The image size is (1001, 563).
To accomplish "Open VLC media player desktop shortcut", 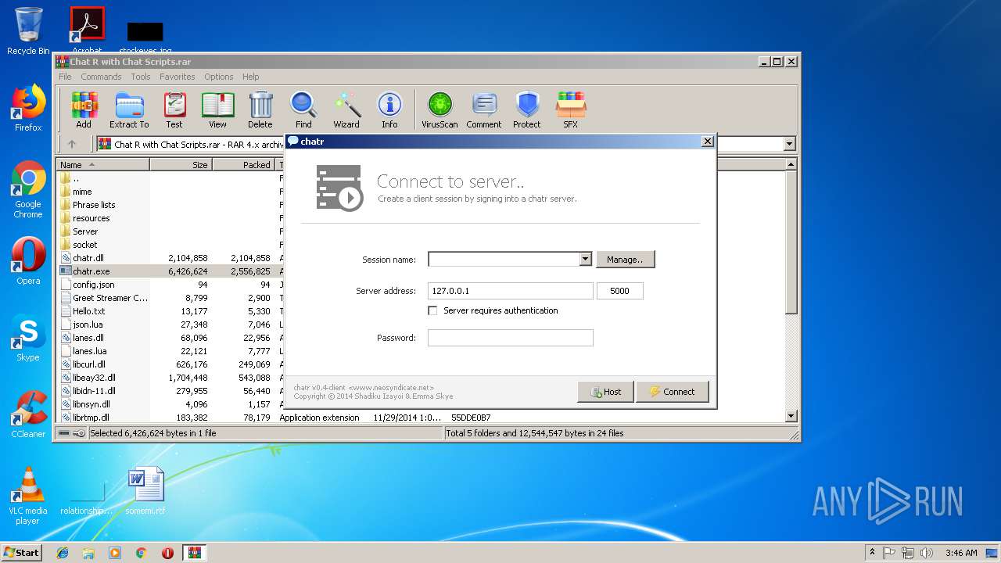I will (28, 496).
